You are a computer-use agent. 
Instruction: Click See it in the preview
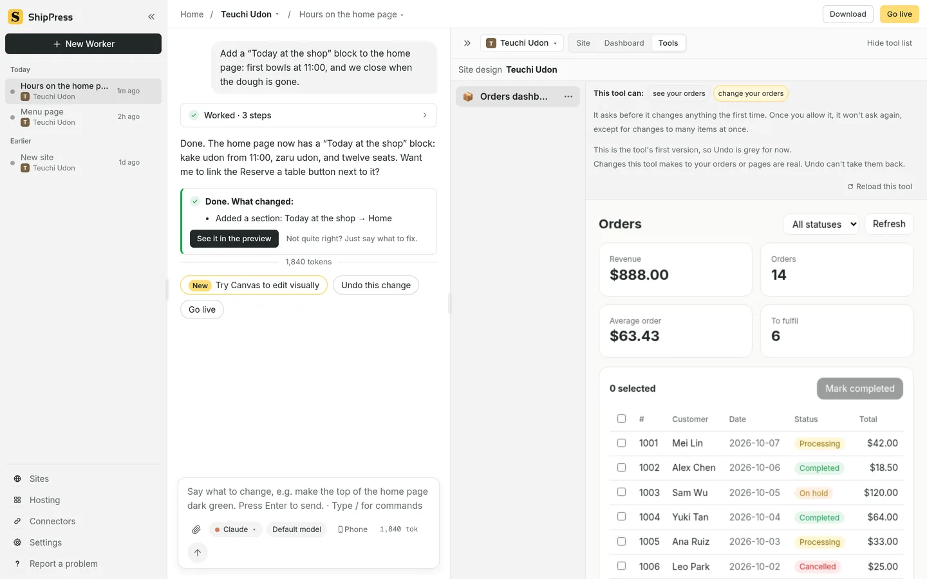pos(234,239)
